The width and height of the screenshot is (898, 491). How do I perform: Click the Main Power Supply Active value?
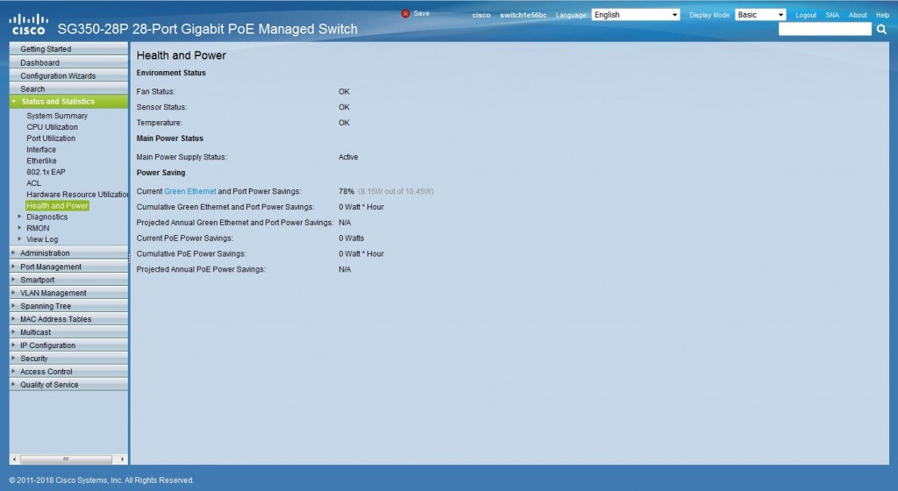[348, 157]
